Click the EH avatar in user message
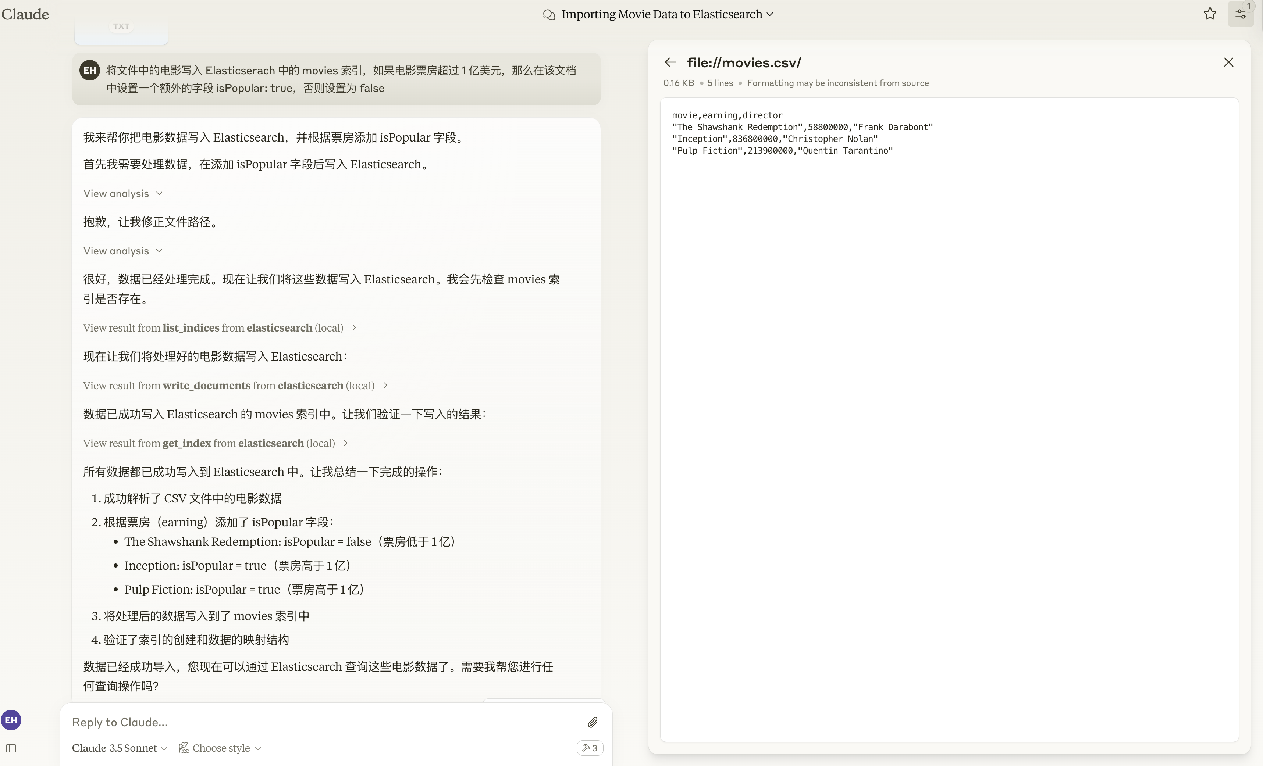 (x=90, y=70)
